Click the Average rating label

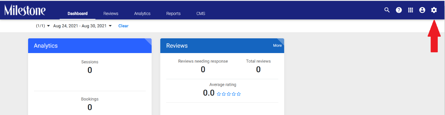(223, 84)
